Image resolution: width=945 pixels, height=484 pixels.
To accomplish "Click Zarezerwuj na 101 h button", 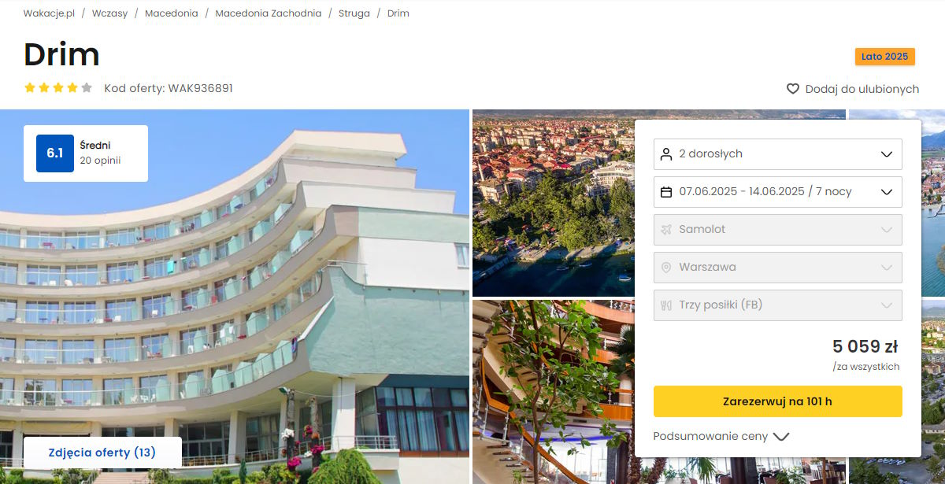I will click(778, 401).
